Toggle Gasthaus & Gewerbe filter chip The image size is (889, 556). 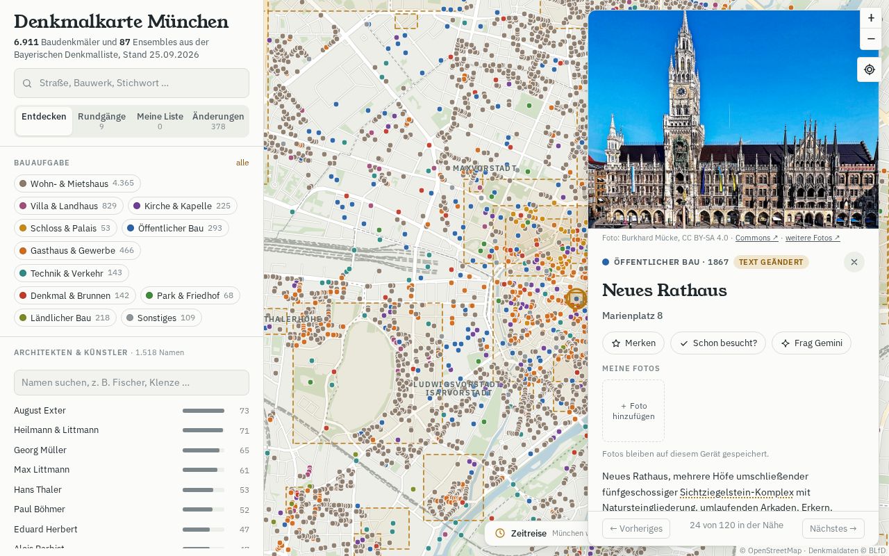[x=77, y=250]
